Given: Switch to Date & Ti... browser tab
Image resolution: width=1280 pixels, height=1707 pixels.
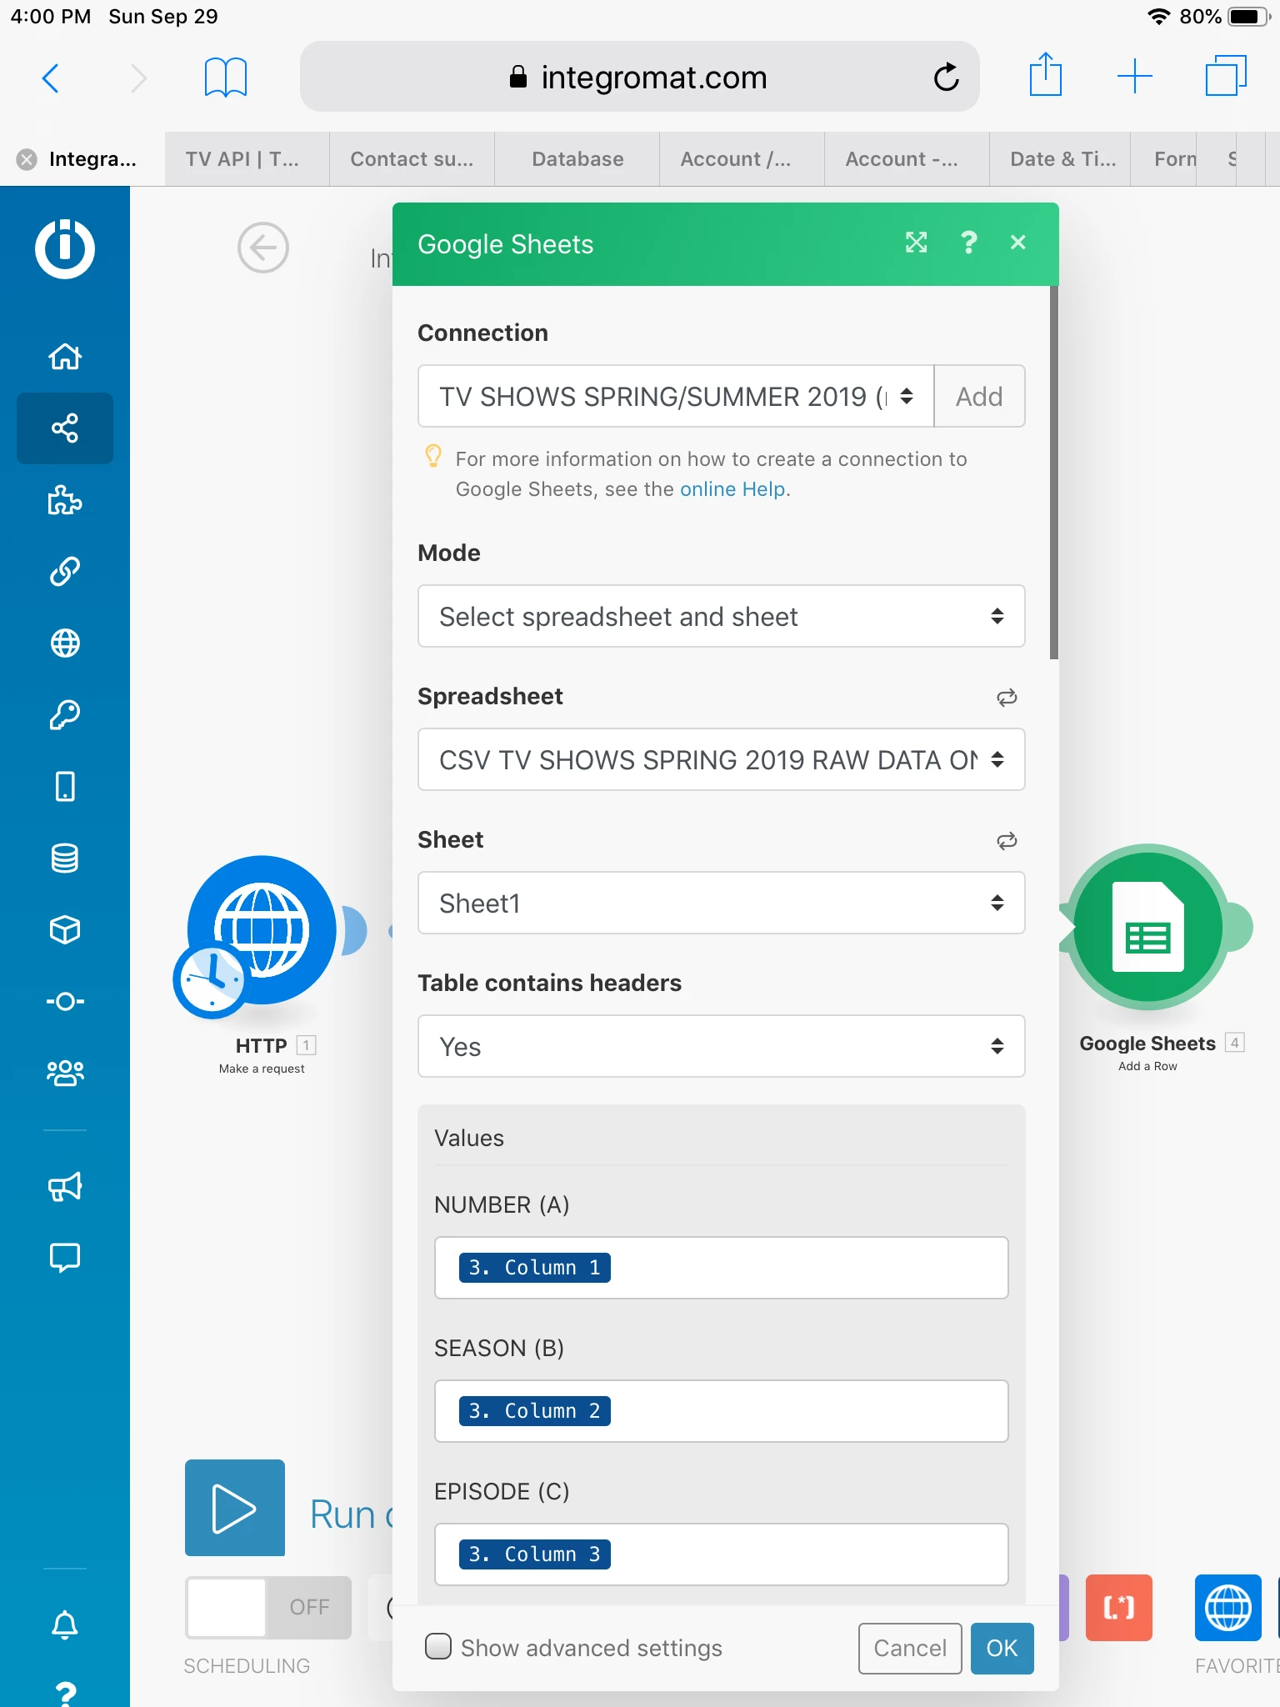Looking at the screenshot, I should (x=1060, y=158).
